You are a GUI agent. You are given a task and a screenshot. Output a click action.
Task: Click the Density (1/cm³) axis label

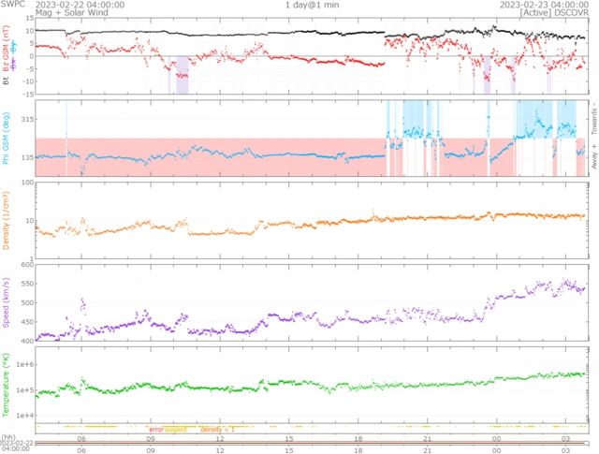pos(7,221)
